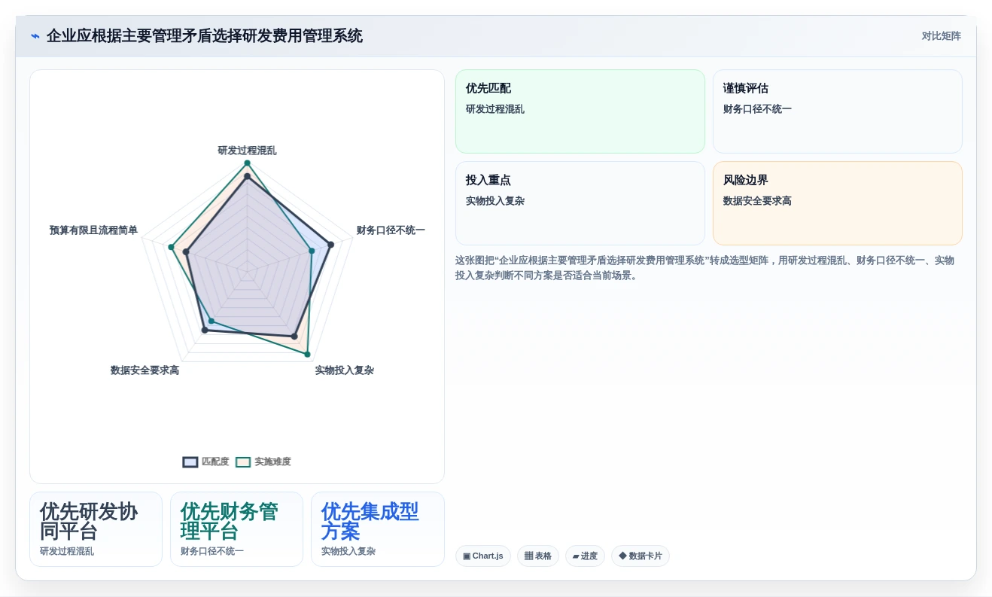The image size is (992, 597).
Task: Click the 进度 tag
Action: 585,556
